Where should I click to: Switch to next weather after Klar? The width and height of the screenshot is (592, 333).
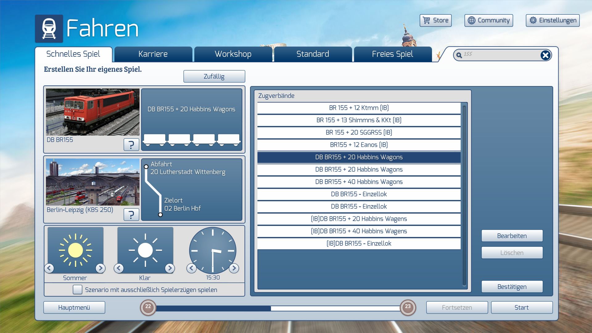coord(170,268)
